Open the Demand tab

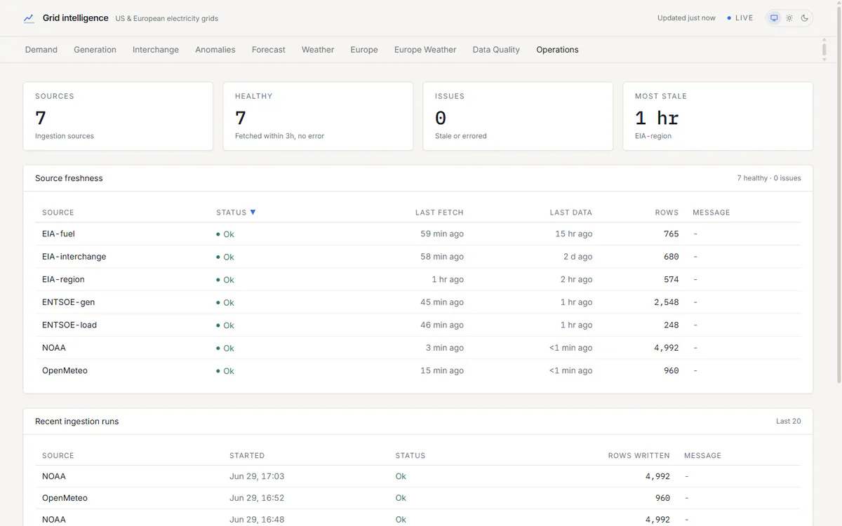coord(41,50)
